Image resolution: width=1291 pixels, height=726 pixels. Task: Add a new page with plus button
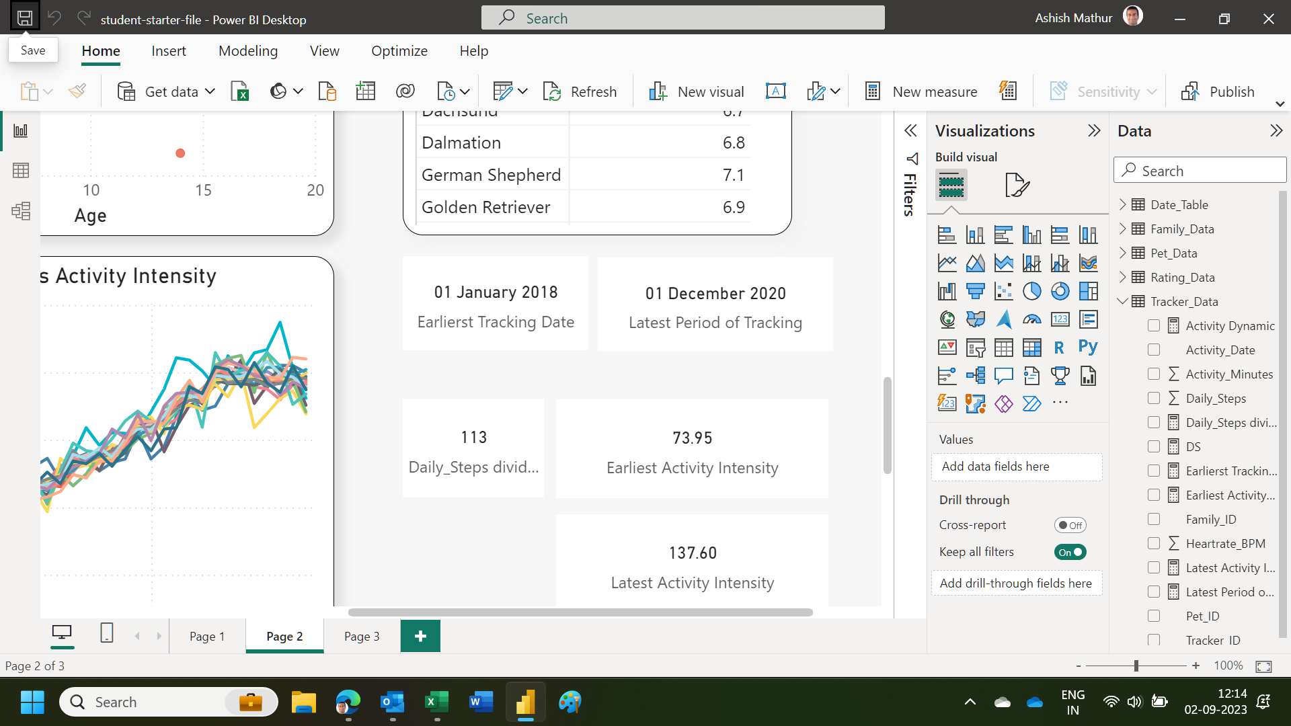coord(420,636)
